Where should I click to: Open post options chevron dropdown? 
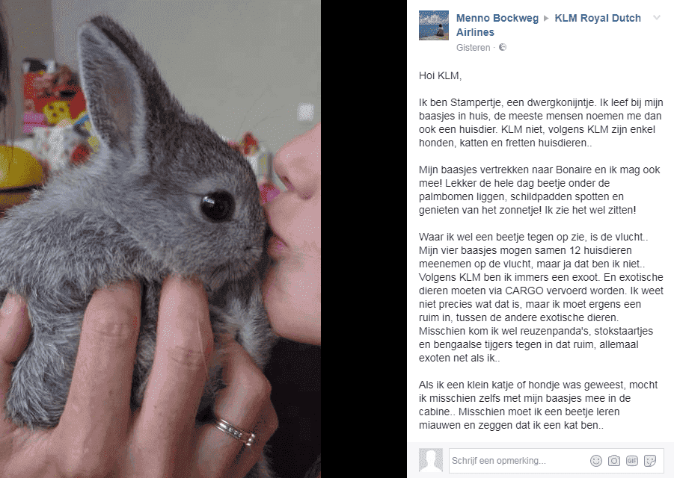coord(656,18)
